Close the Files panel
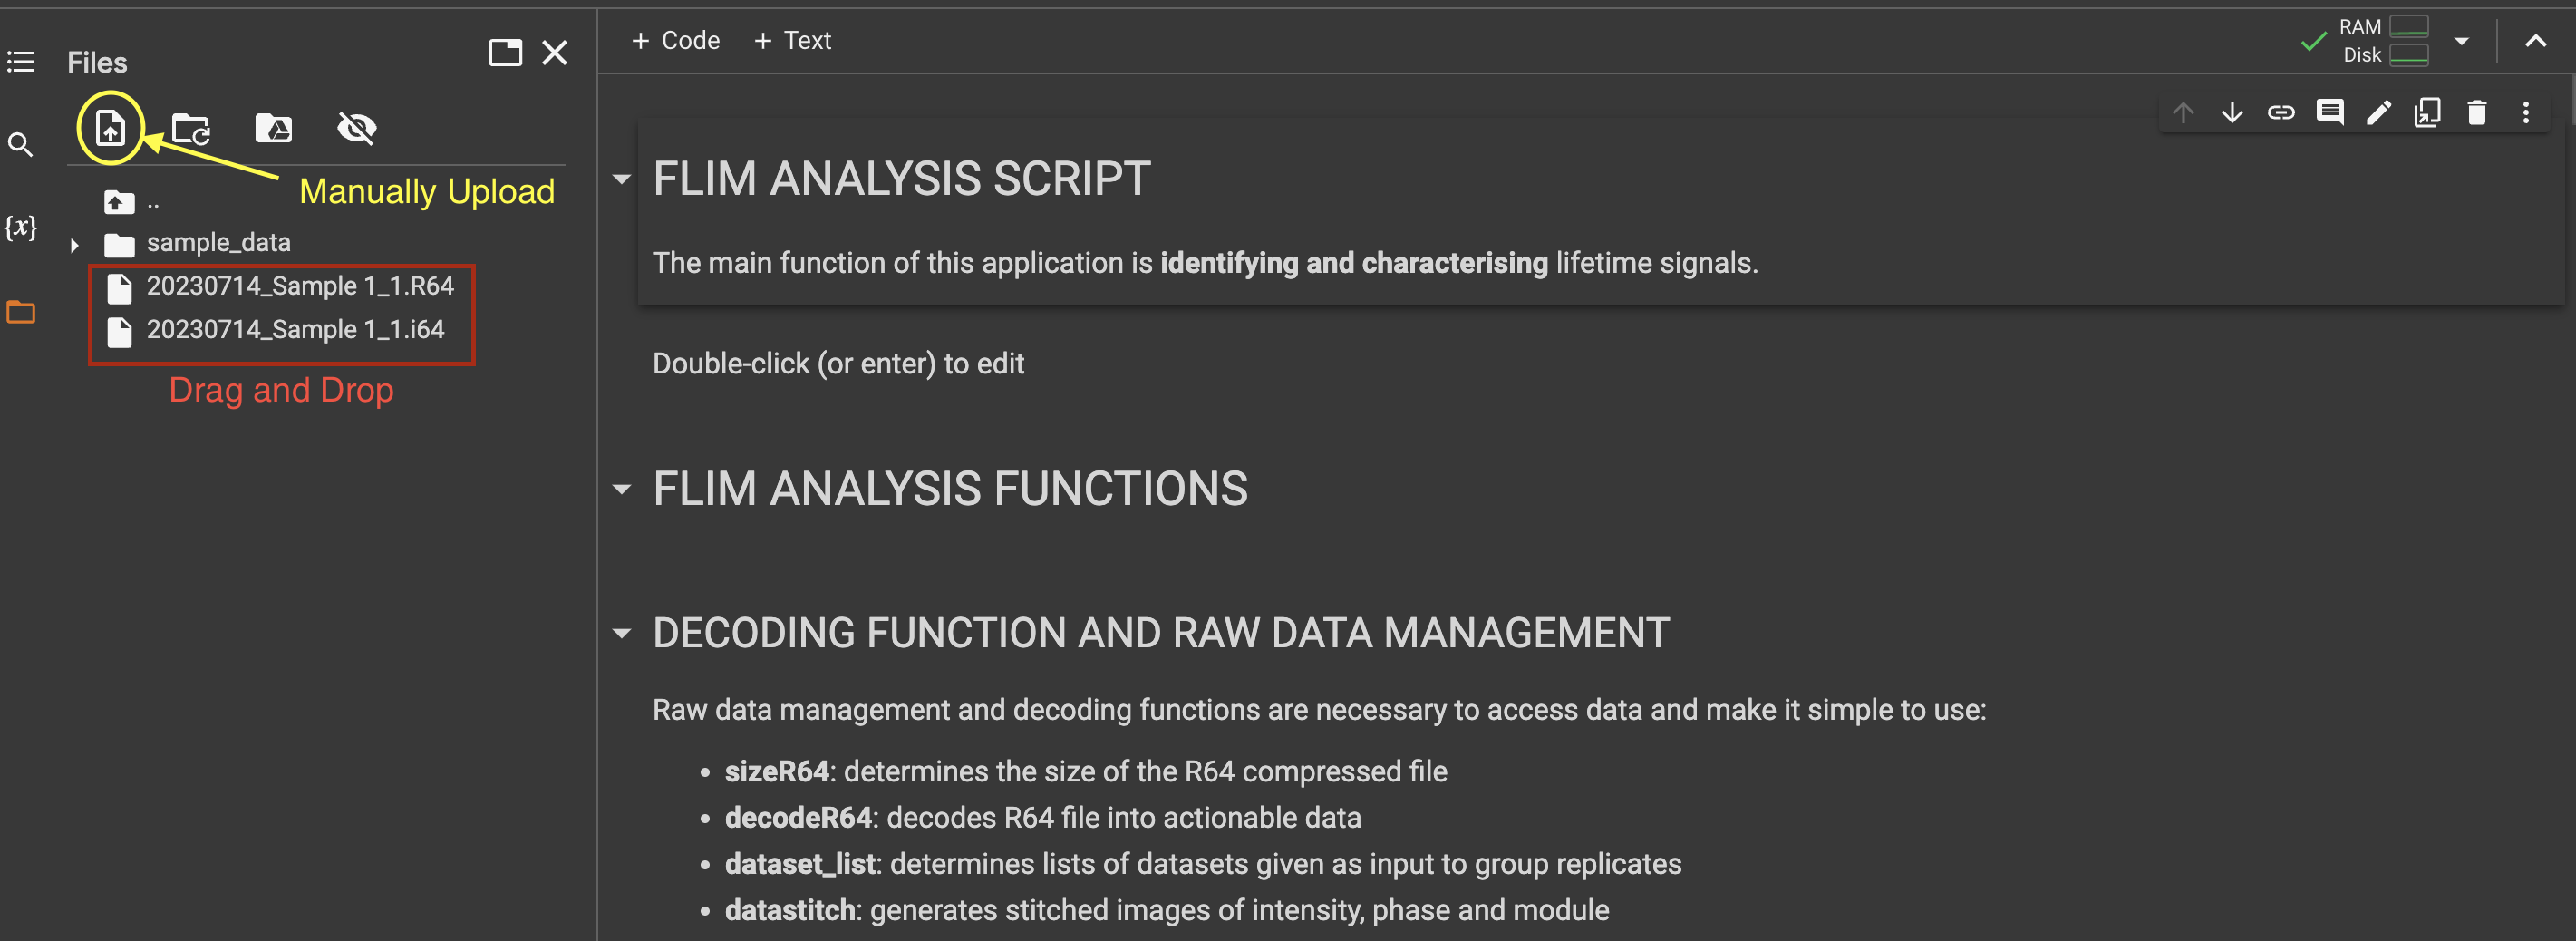Viewport: 2576px width, 941px height. pyautogui.click(x=555, y=52)
